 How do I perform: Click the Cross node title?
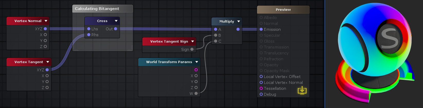click(x=102, y=21)
